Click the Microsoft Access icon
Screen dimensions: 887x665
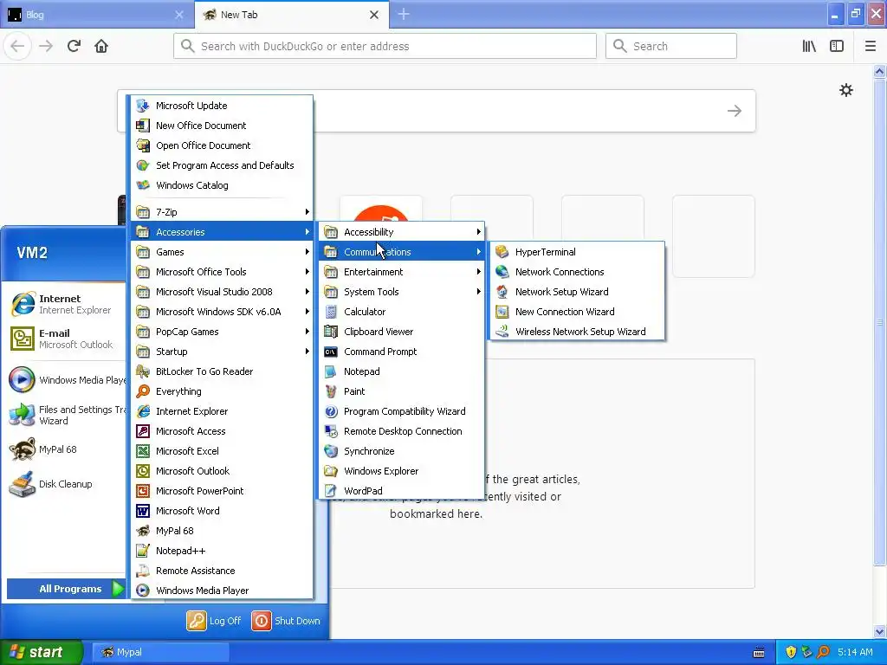point(143,431)
